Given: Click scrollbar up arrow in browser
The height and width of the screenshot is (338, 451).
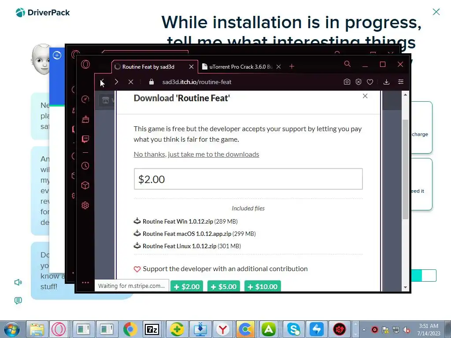Looking at the screenshot, I should pyautogui.click(x=405, y=95).
